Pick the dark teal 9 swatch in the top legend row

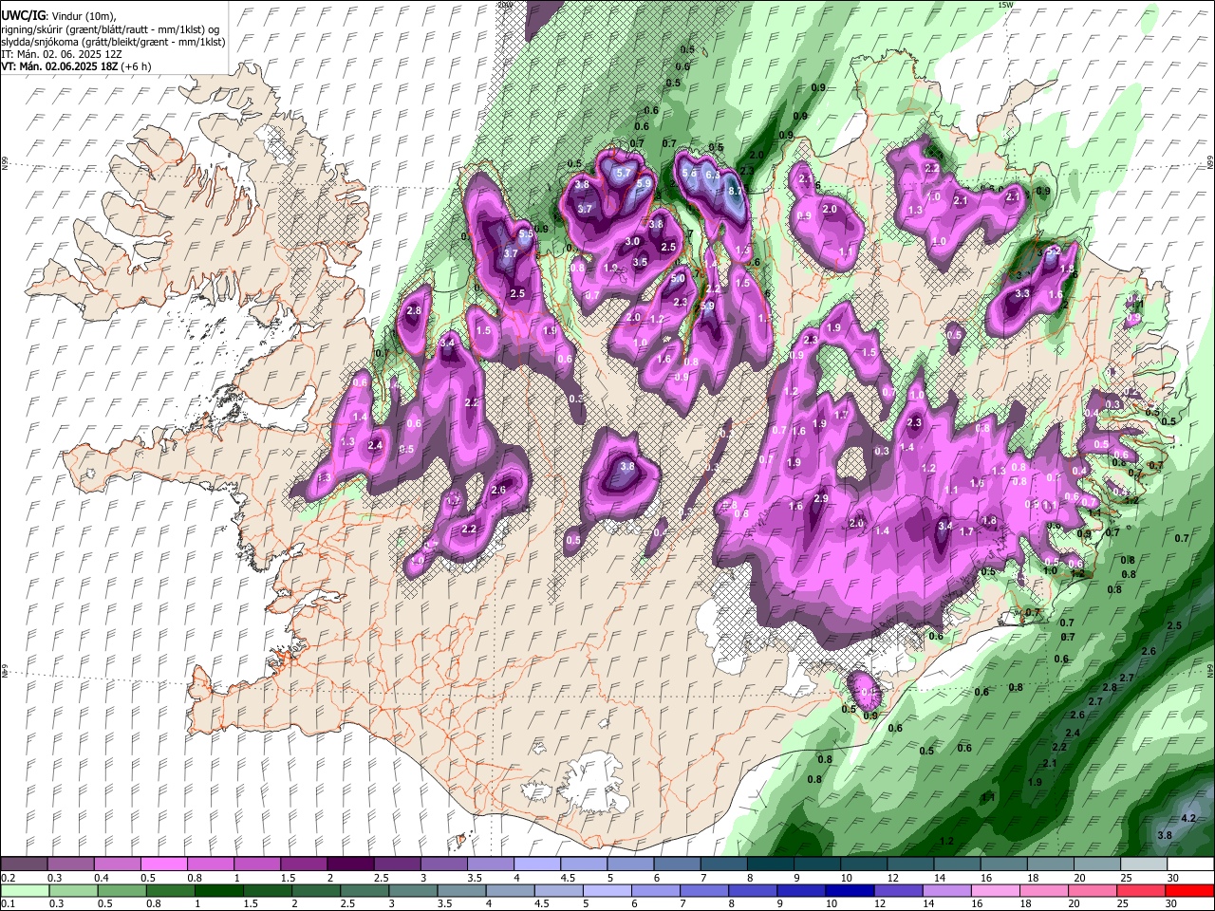(x=817, y=865)
